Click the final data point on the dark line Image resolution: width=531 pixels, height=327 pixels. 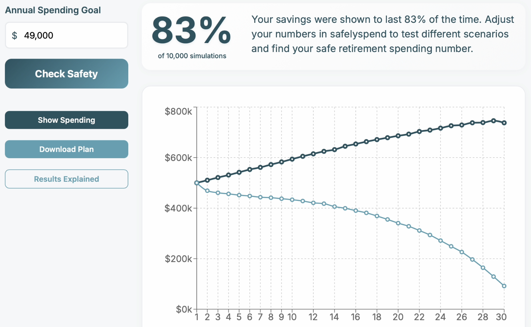click(504, 122)
